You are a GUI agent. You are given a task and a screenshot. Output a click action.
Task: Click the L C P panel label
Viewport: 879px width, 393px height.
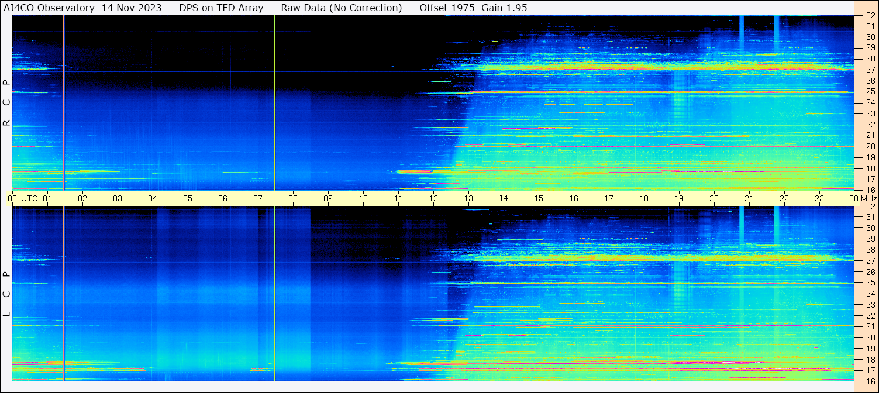(7, 294)
